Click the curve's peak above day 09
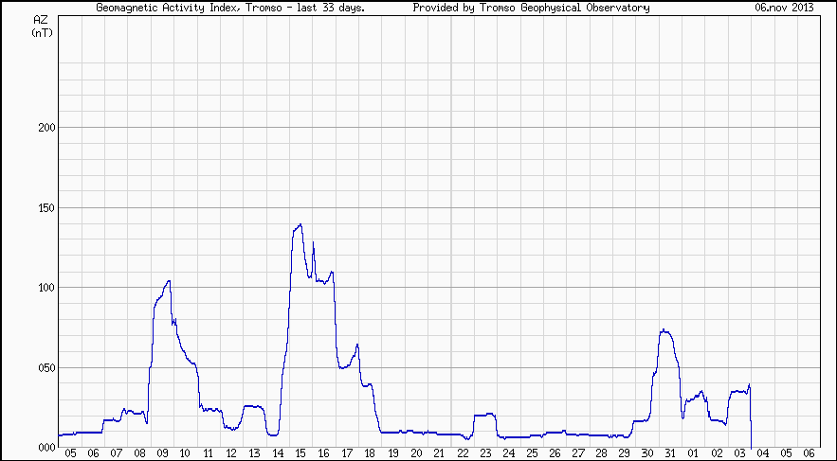The width and height of the screenshot is (837, 461). [168, 281]
